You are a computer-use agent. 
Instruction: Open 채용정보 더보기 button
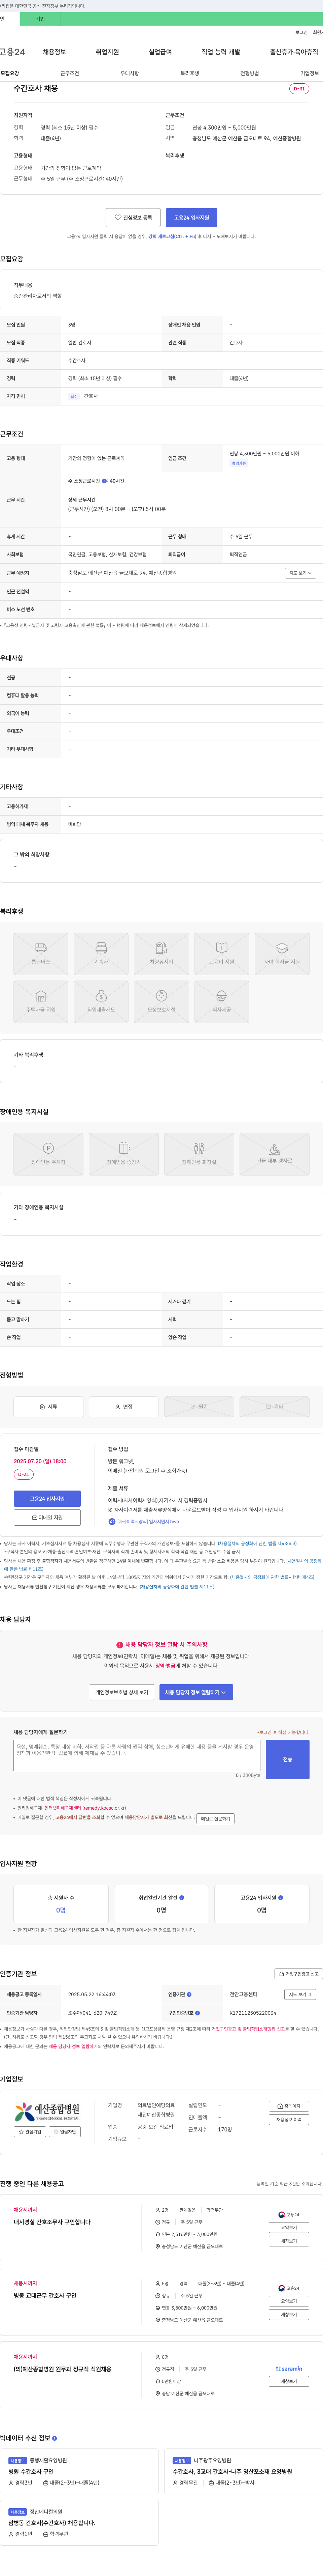[289, 2119]
